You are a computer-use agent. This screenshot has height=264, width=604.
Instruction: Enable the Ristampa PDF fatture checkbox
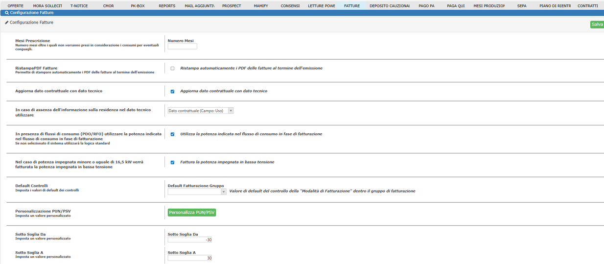click(172, 69)
